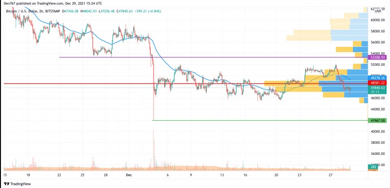Viewport: 390px width, 188px height.
Task: Select the green horizontal support line
Action: click(x=260, y=120)
